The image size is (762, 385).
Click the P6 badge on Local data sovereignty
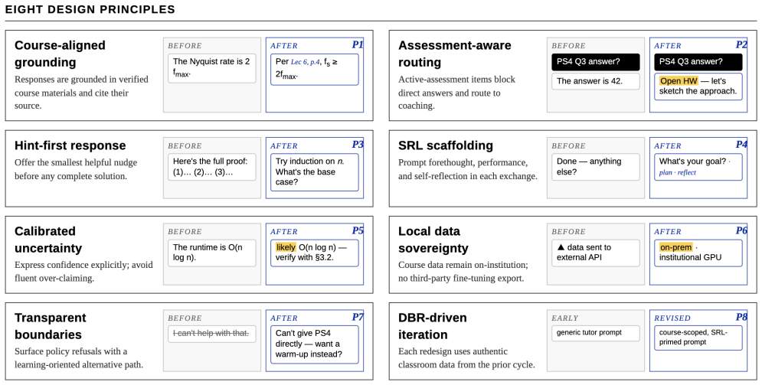click(x=741, y=230)
